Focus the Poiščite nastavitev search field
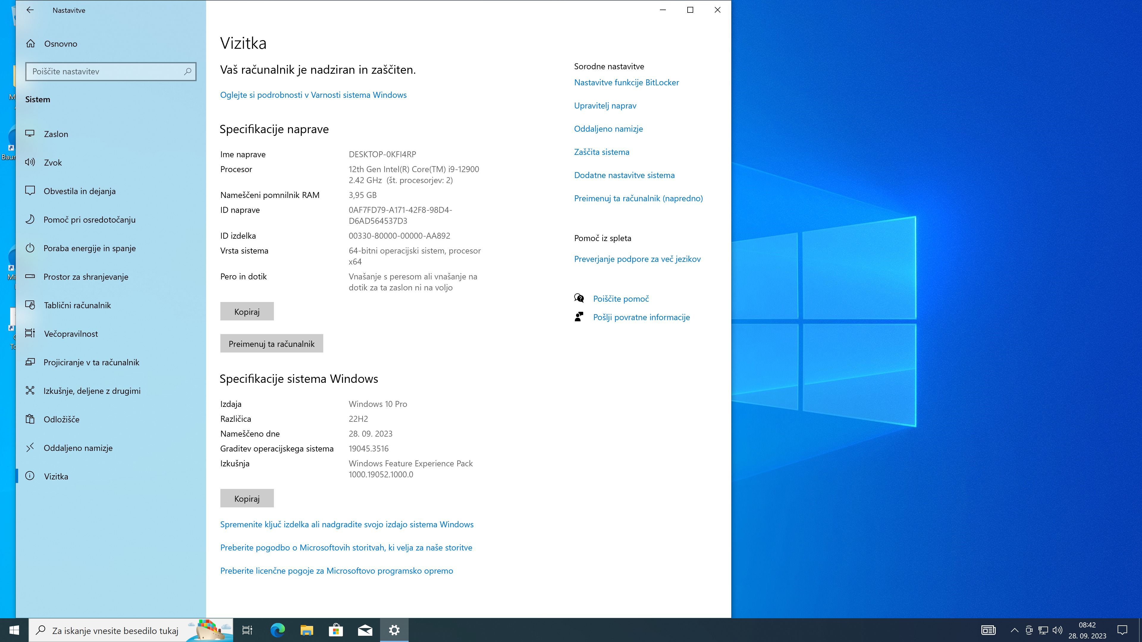The image size is (1142, 642). (110, 71)
